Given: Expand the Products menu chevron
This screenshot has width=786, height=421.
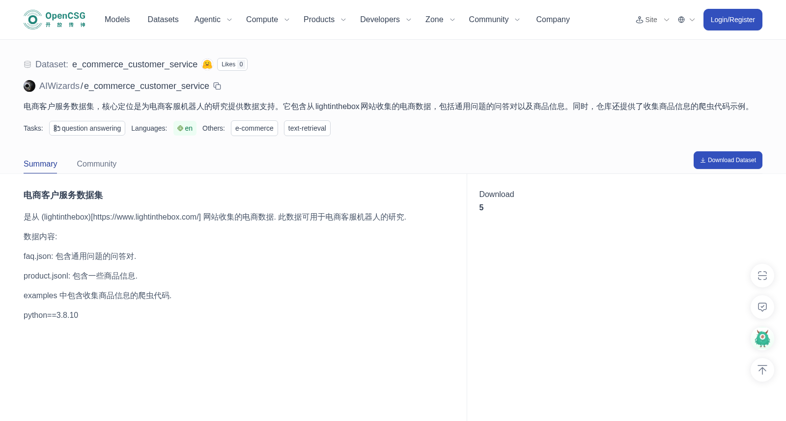Looking at the screenshot, I should coord(343,20).
